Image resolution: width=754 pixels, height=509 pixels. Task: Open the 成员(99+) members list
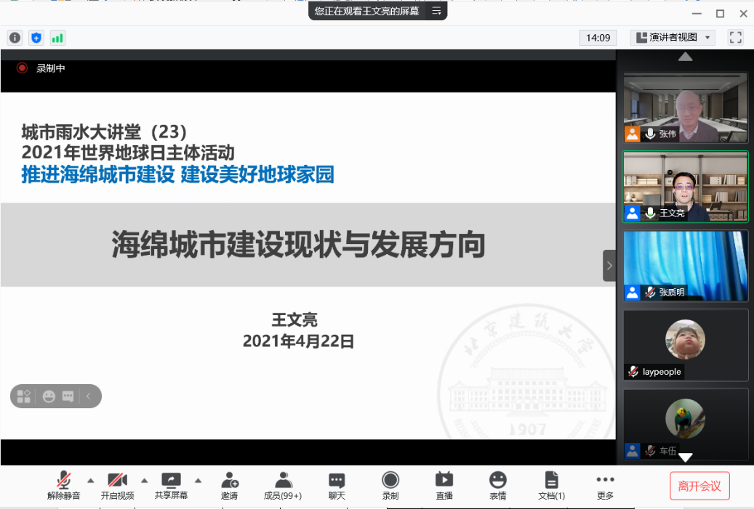point(283,485)
